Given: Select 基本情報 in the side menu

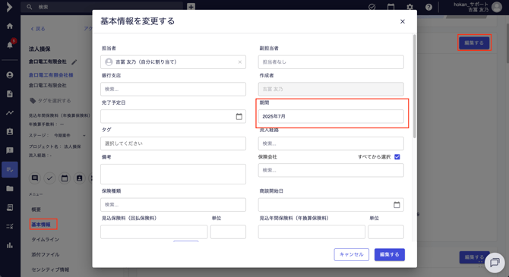Looking at the screenshot, I should click(41, 225).
